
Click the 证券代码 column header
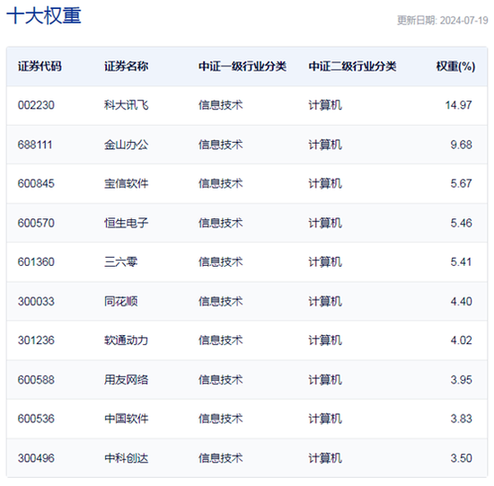pyautogui.click(x=40, y=66)
